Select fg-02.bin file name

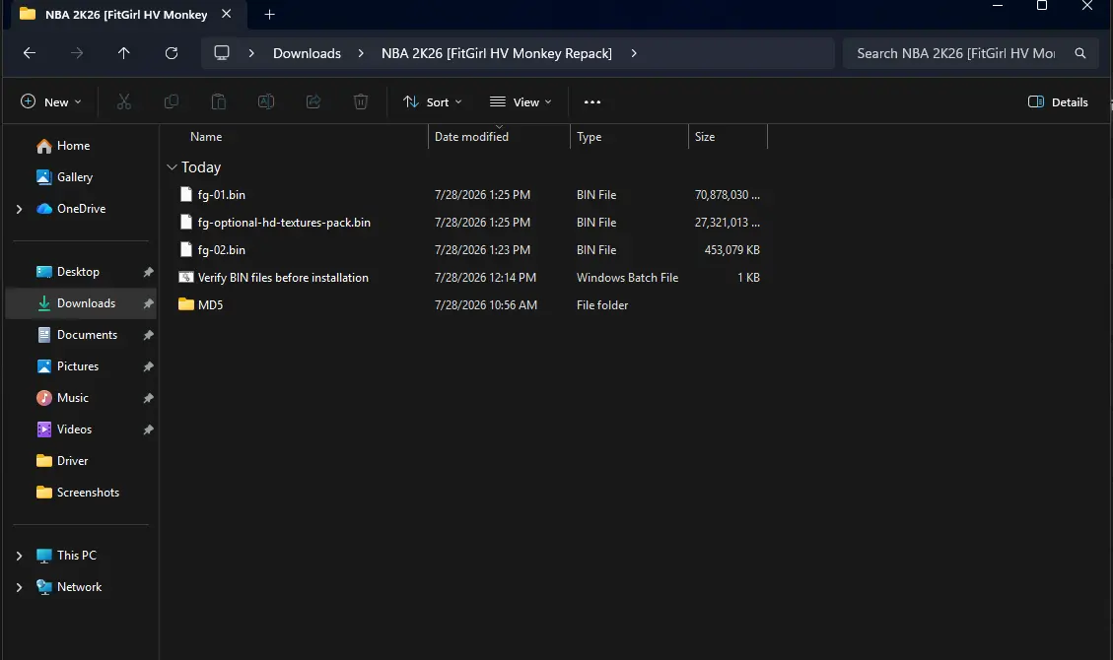(222, 249)
